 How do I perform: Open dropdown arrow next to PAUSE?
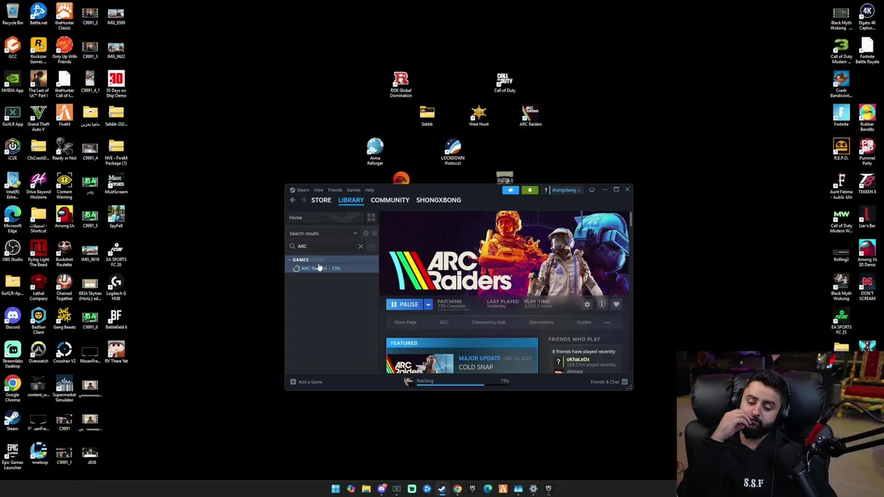click(428, 304)
